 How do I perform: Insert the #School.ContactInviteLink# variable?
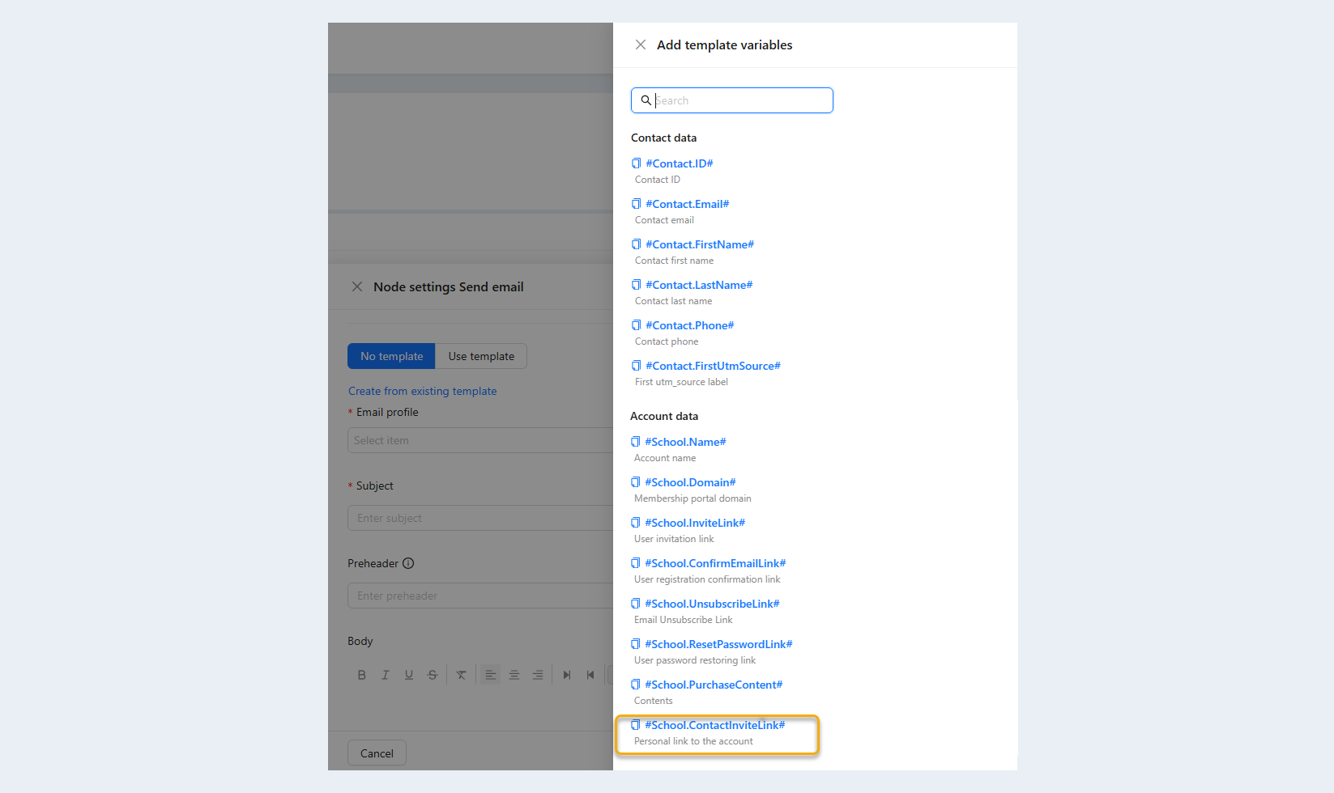[x=715, y=725]
